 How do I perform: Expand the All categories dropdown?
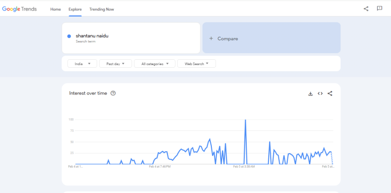click(155, 64)
